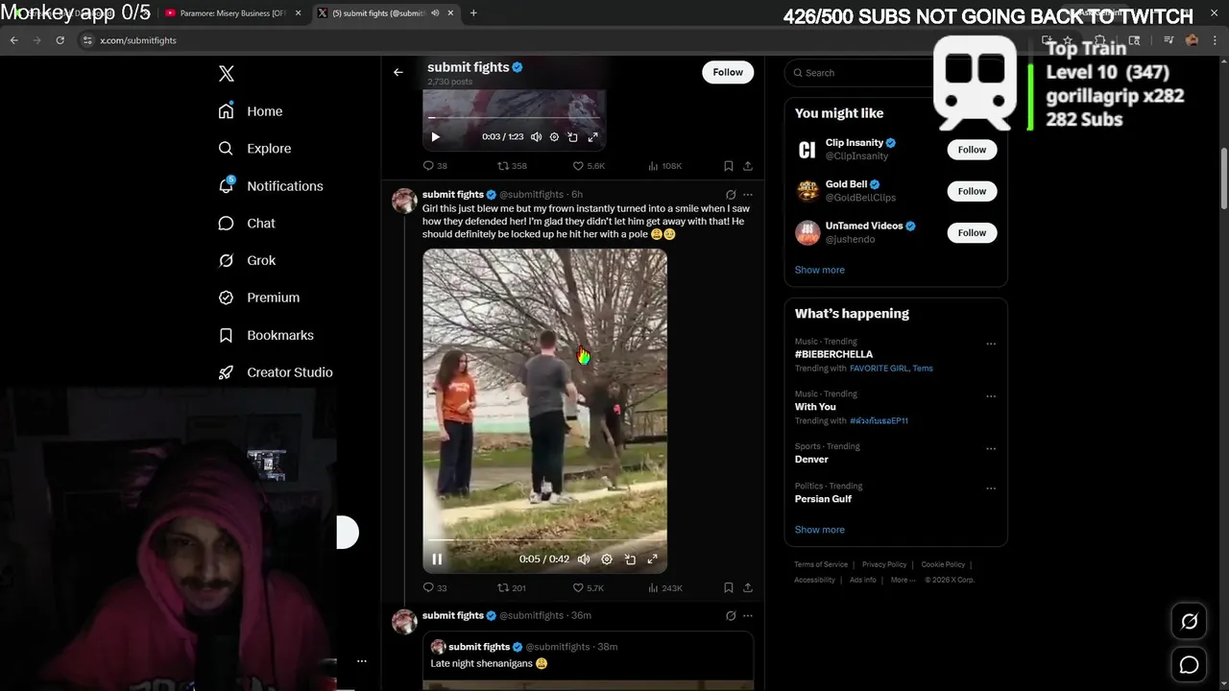Image resolution: width=1229 pixels, height=691 pixels.
Task: Open Premium in the sidebar
Action: tap(259, 298)
